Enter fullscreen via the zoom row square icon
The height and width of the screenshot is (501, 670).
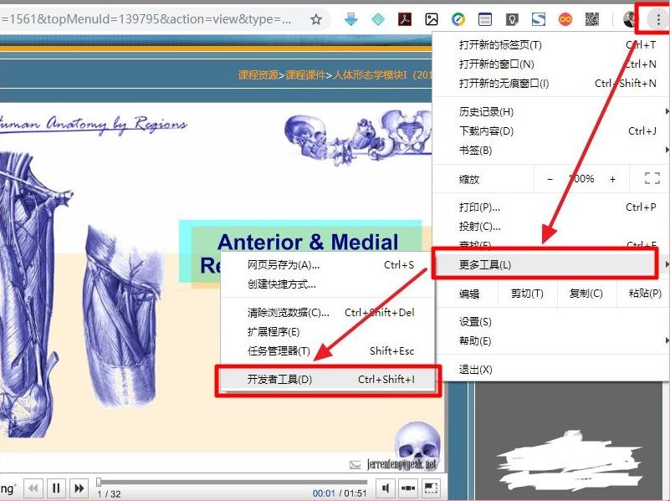click(652, 178)
